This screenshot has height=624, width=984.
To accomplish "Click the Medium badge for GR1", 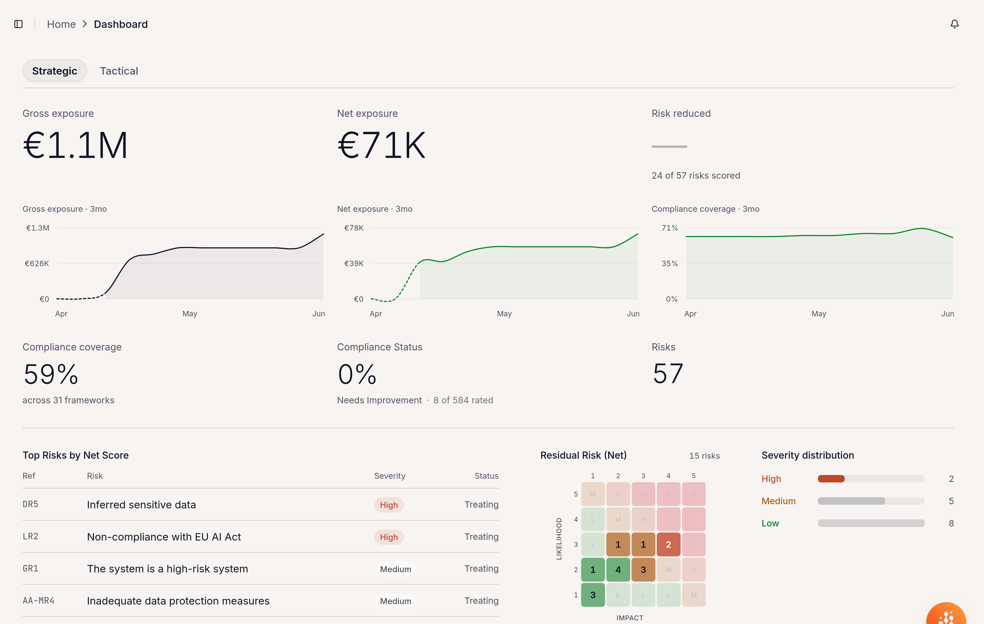I will tap(395, 569).
